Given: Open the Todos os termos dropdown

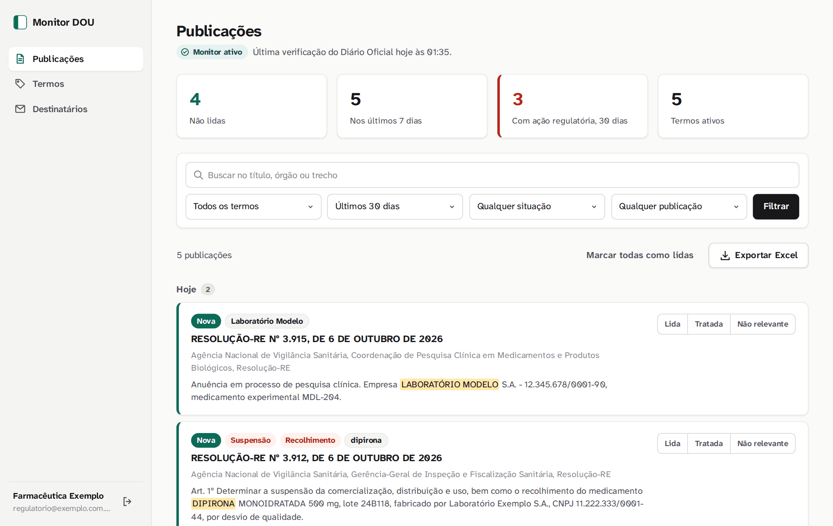Looking at the screenshot, I should (253, 206).
